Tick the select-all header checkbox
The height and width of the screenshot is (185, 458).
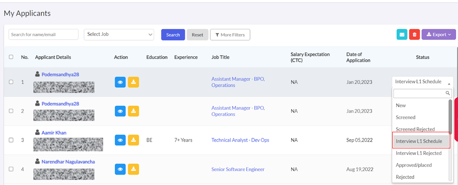tap(11, 57)
